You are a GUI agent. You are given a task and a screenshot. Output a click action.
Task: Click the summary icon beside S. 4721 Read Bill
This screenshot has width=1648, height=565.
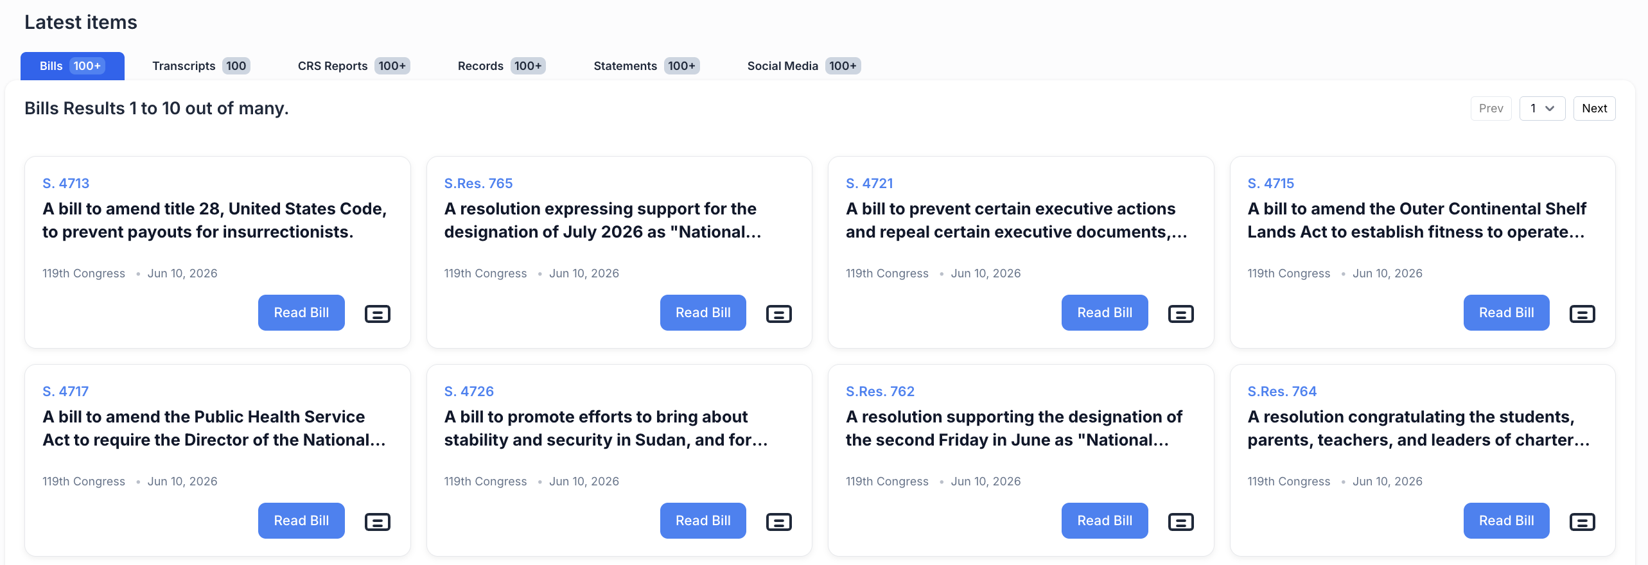point(1181,314)
